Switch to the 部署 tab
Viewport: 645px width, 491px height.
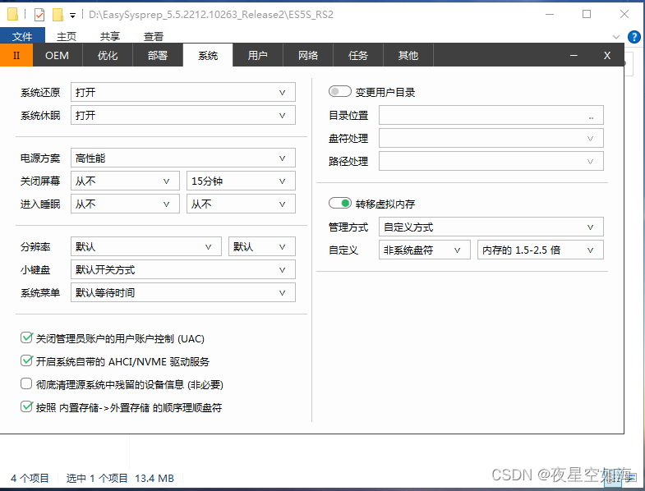(158, 55)
